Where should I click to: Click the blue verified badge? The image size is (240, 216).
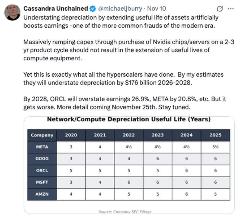click(92, 9)
